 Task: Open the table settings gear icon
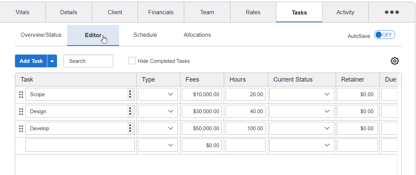tap(394, 61)
